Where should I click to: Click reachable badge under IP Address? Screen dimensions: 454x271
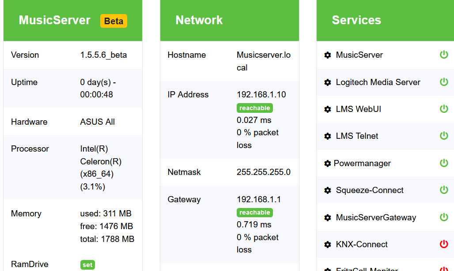[255, 108]
